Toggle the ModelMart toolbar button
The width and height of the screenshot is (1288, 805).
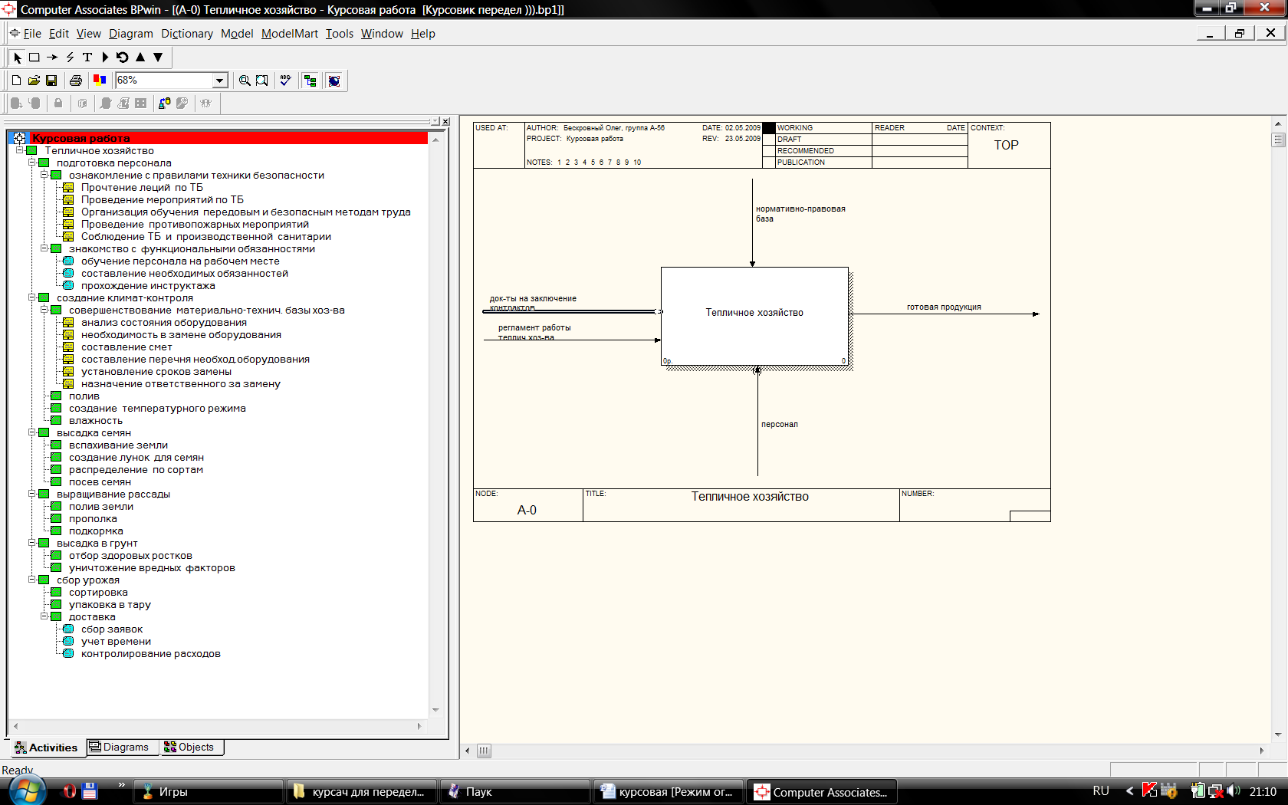[334, 80]
